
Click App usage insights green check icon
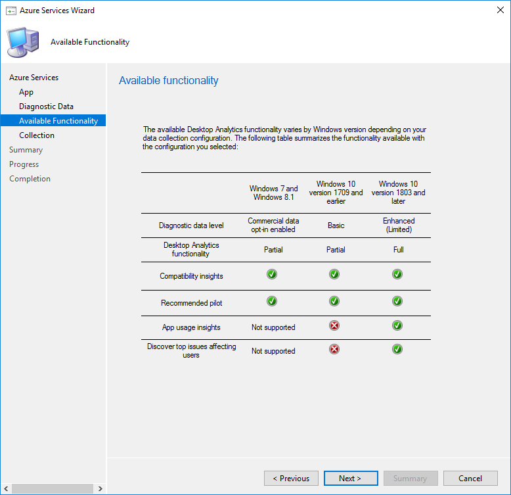(x=397, y=325)
